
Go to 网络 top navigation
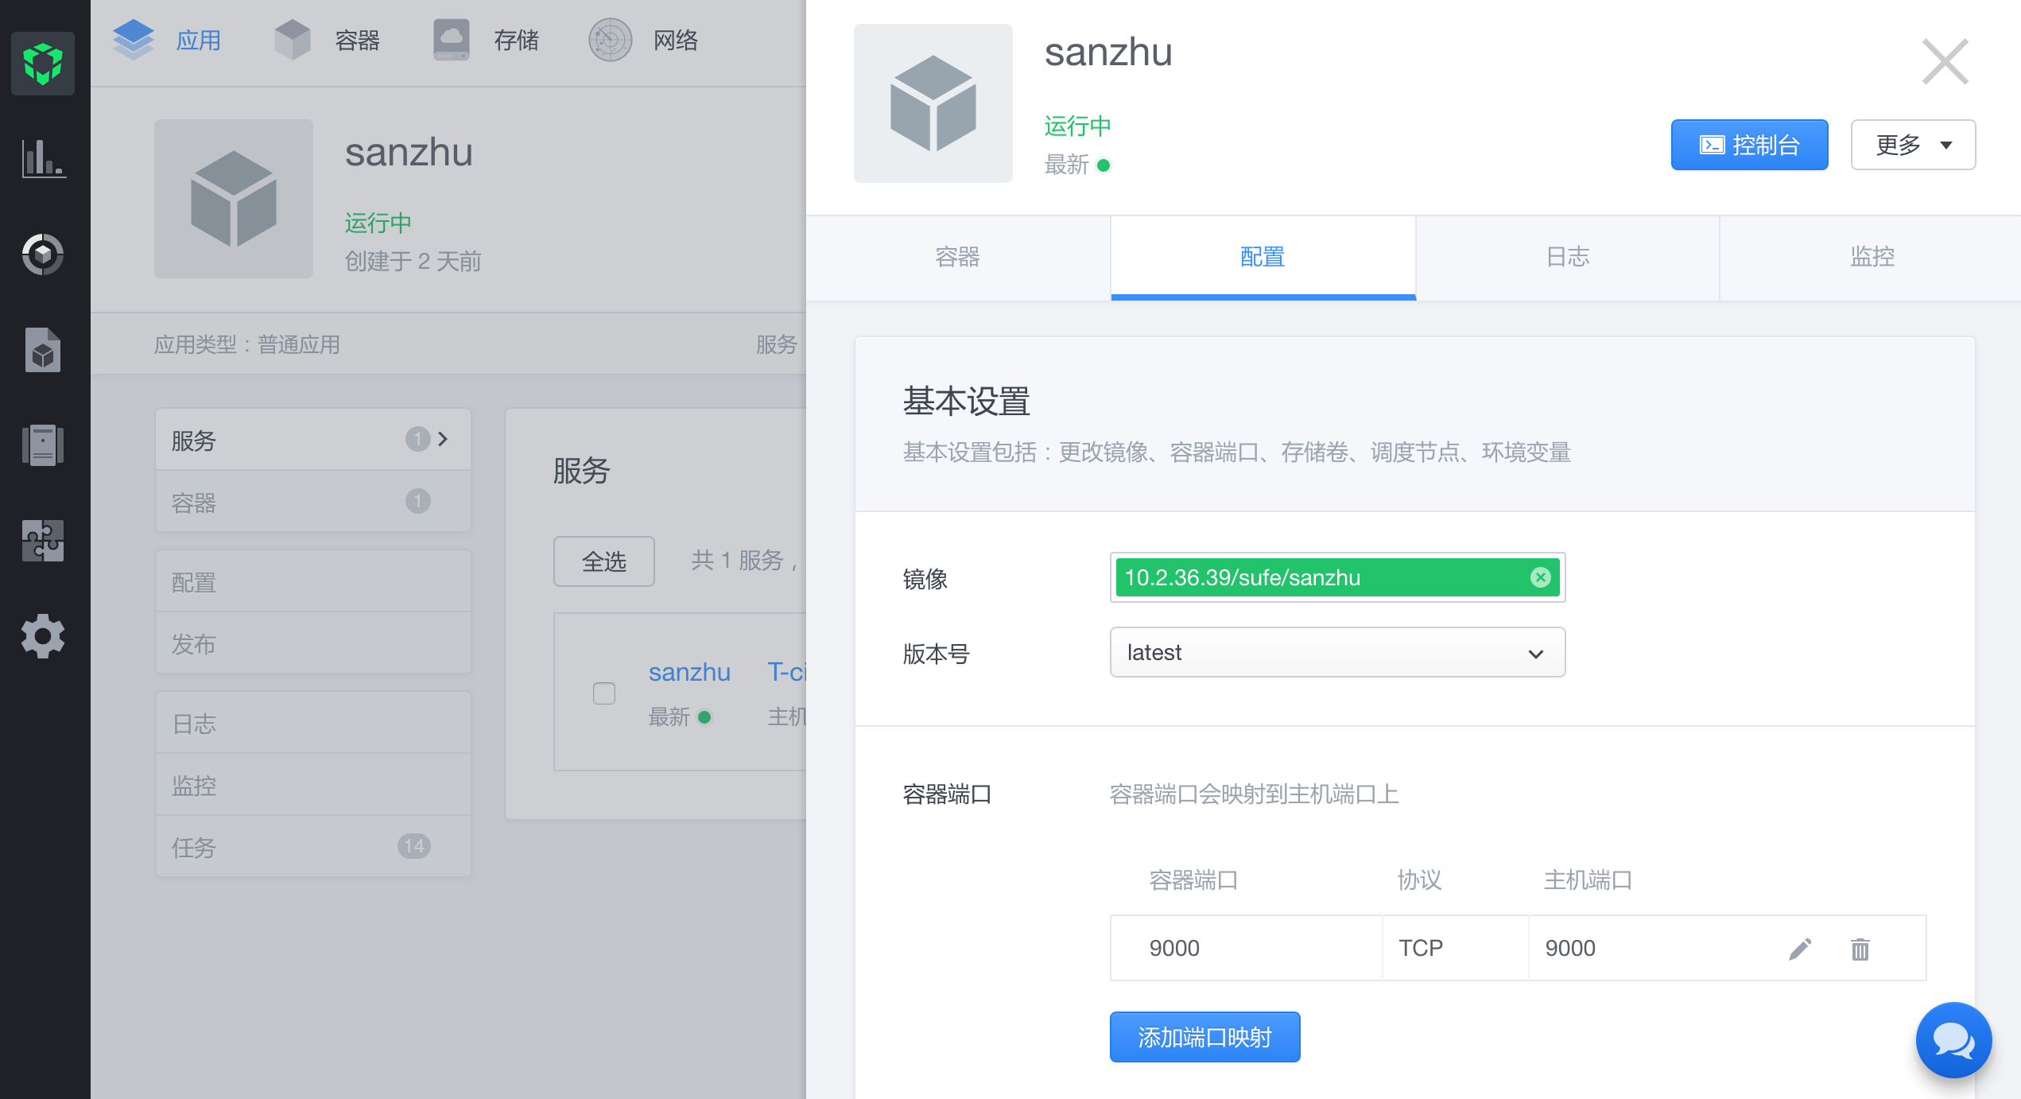(x=676, y=40)
